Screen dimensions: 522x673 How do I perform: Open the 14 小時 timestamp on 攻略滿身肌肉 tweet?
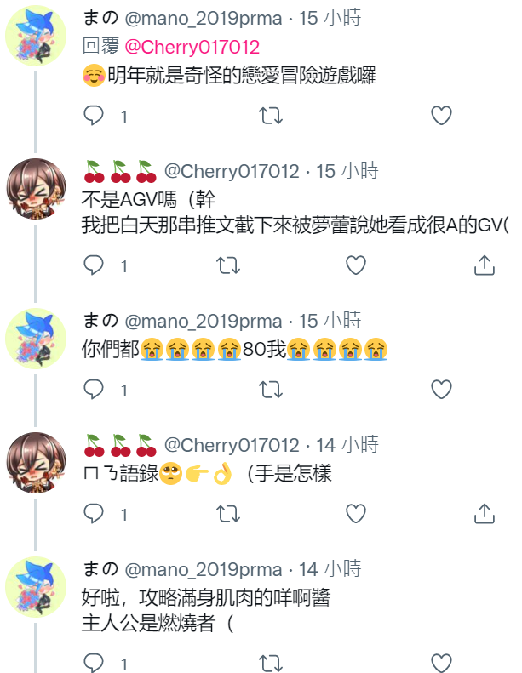pos(330,569)
